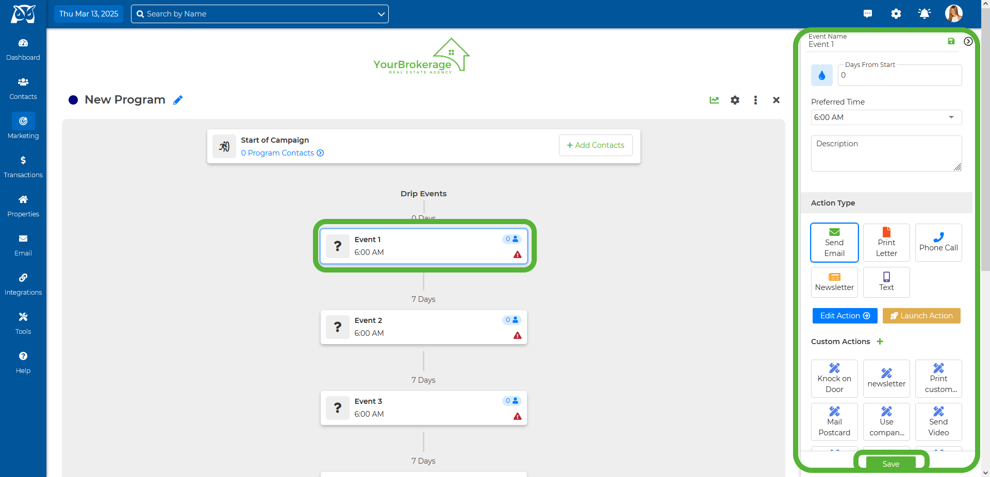The height and width of the screenshot is (477, 990).
Task: Click Event 2 warning triangle
Action: point(518,335)
